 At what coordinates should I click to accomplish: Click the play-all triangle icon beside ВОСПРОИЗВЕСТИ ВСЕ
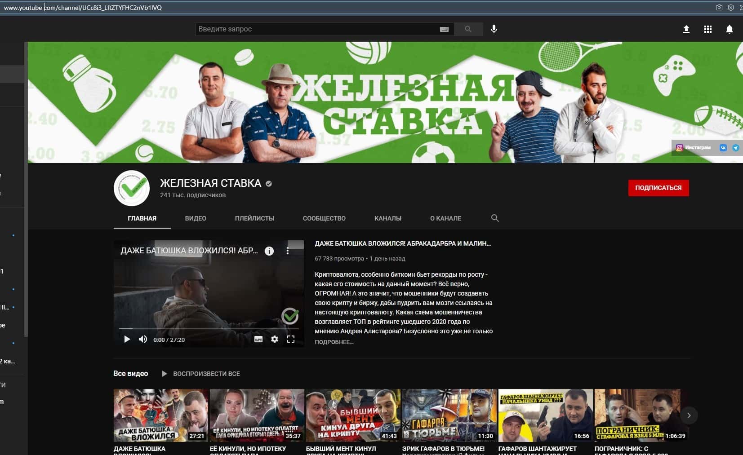click(x=164, y=374)
